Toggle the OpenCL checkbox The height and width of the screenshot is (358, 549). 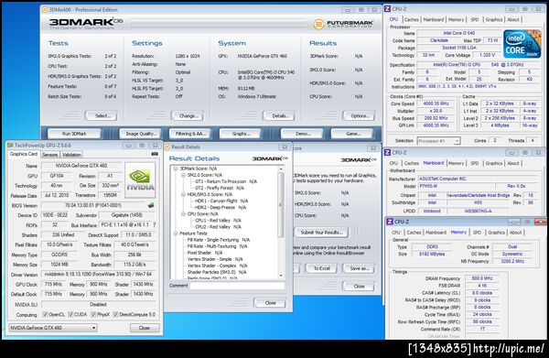45,315
